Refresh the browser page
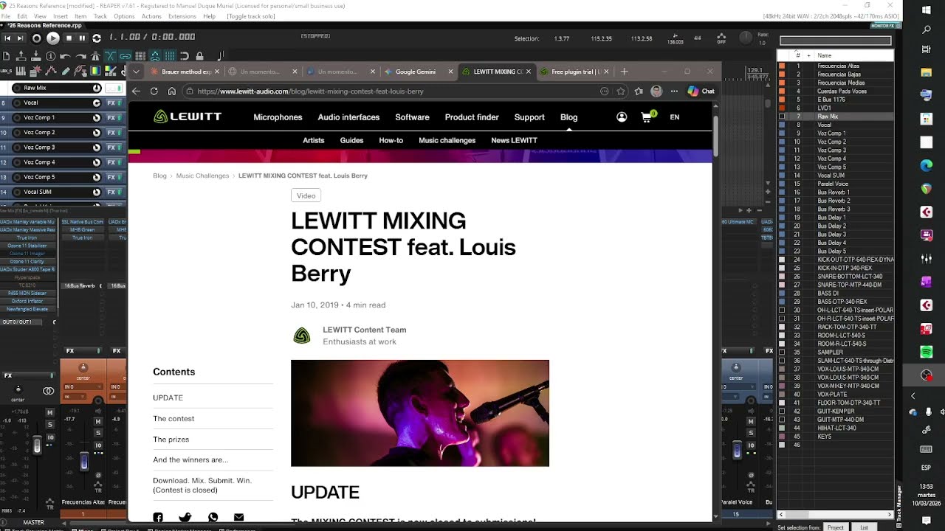Image resolution: width=945 pixels, height=531 pixels. 154,91
